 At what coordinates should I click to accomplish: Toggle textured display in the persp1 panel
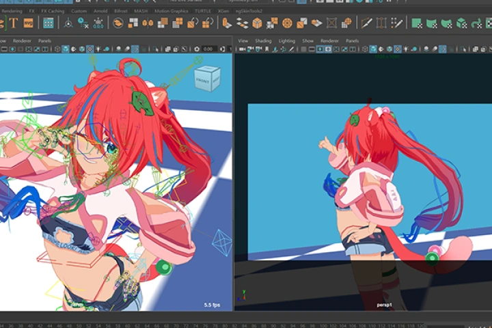[x=398, y=49]
